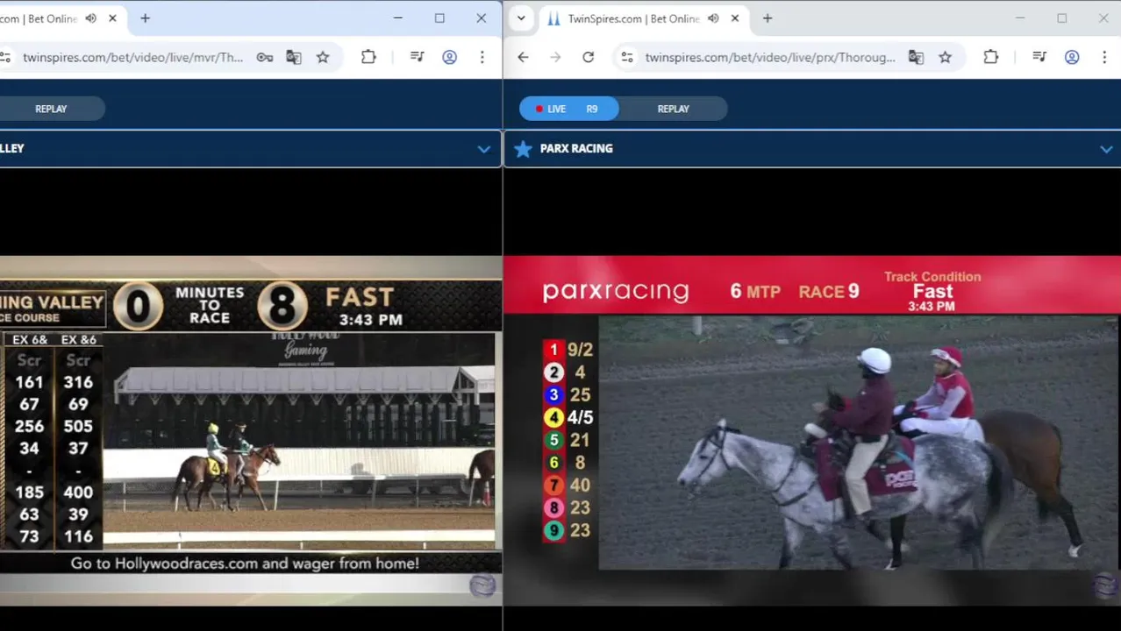The image size is (1121, 631).
Task: Close the TwinSpires.com tab in right window
Action: (x=735, y=18)
